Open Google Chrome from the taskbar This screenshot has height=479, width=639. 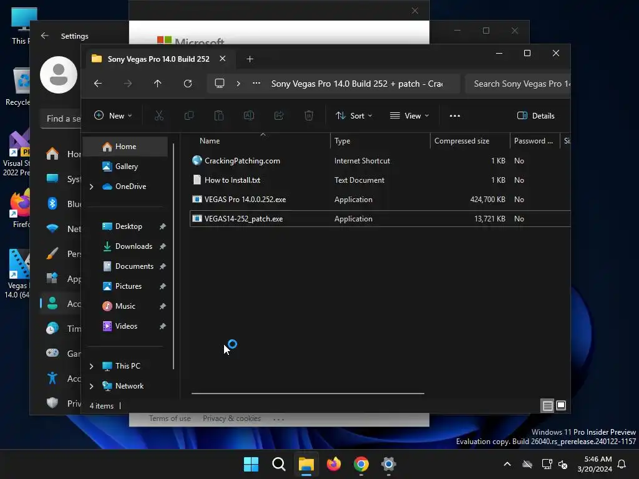(x=361, y=464)
